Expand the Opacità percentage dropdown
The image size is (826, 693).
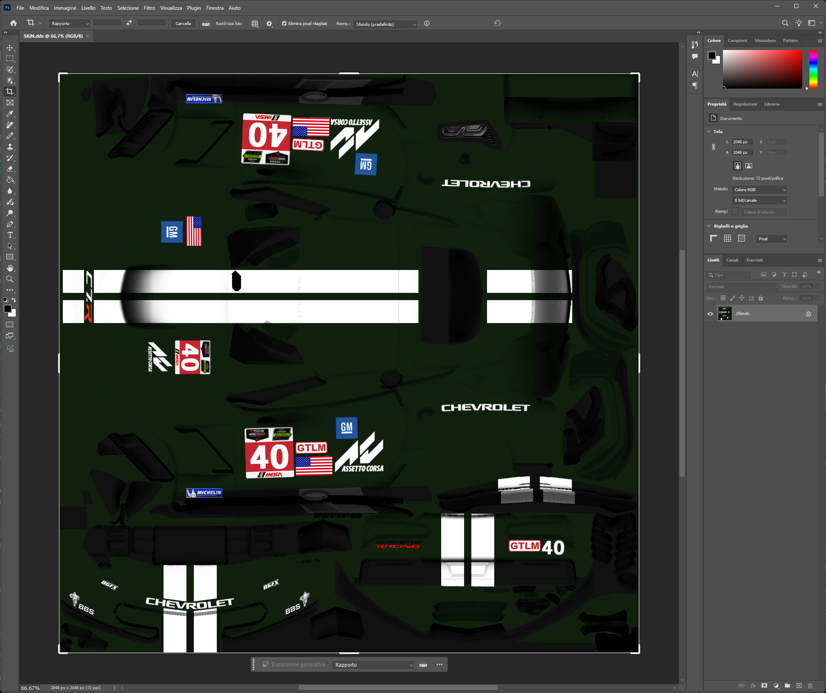817,286
